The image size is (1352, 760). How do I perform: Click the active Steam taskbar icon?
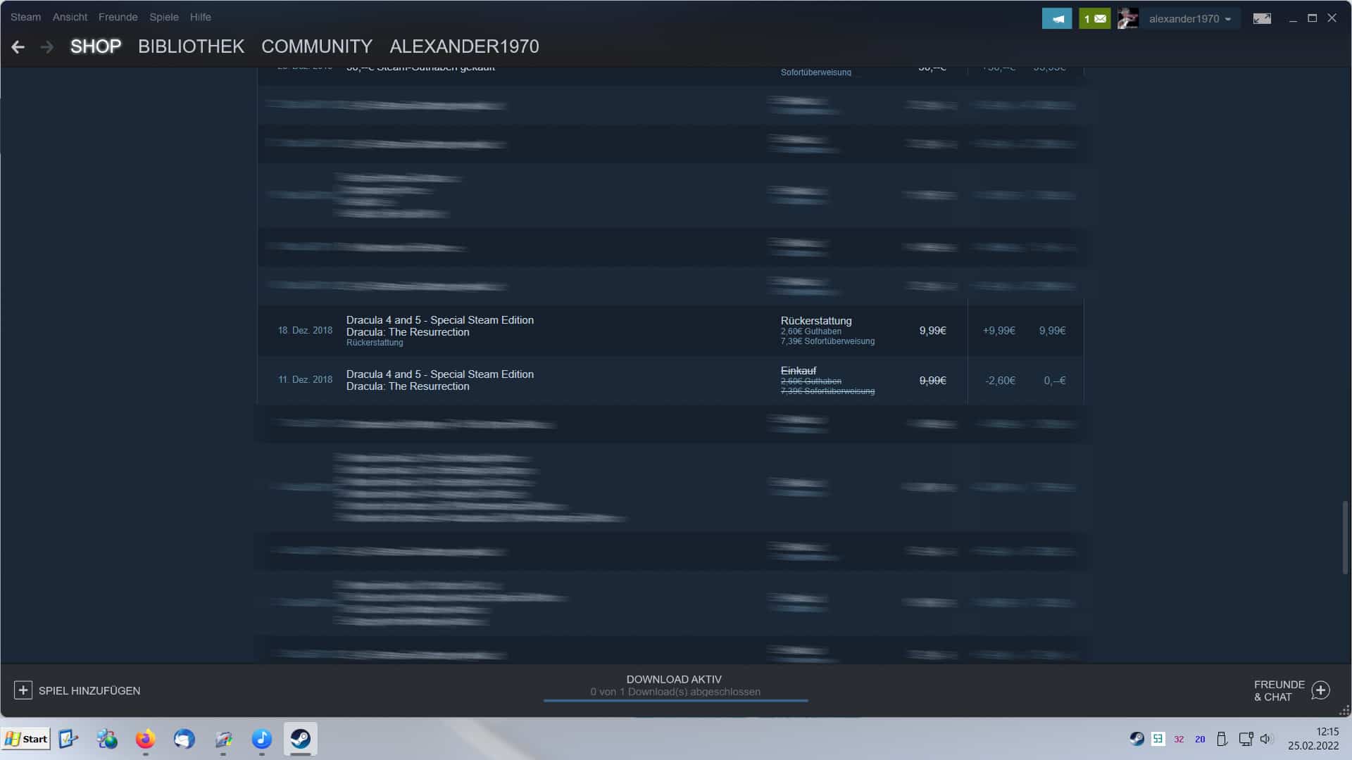tap(301, 739)
